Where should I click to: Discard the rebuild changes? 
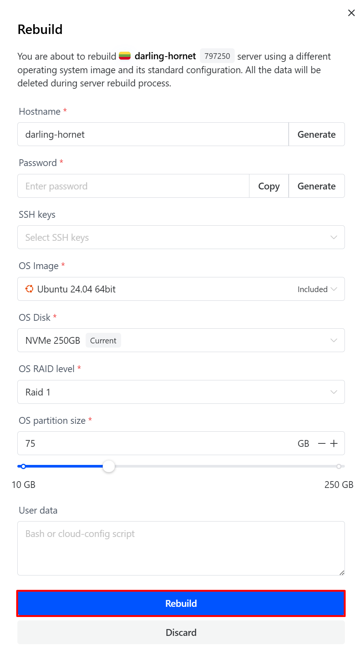coord(181,632)
